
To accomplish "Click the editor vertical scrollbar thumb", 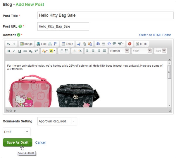I will 169,72.
